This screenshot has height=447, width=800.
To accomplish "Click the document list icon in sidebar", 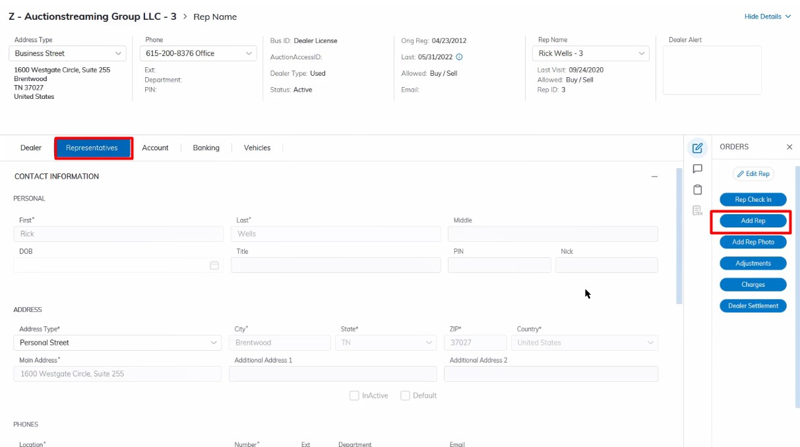I will click(x=697, y=211).
